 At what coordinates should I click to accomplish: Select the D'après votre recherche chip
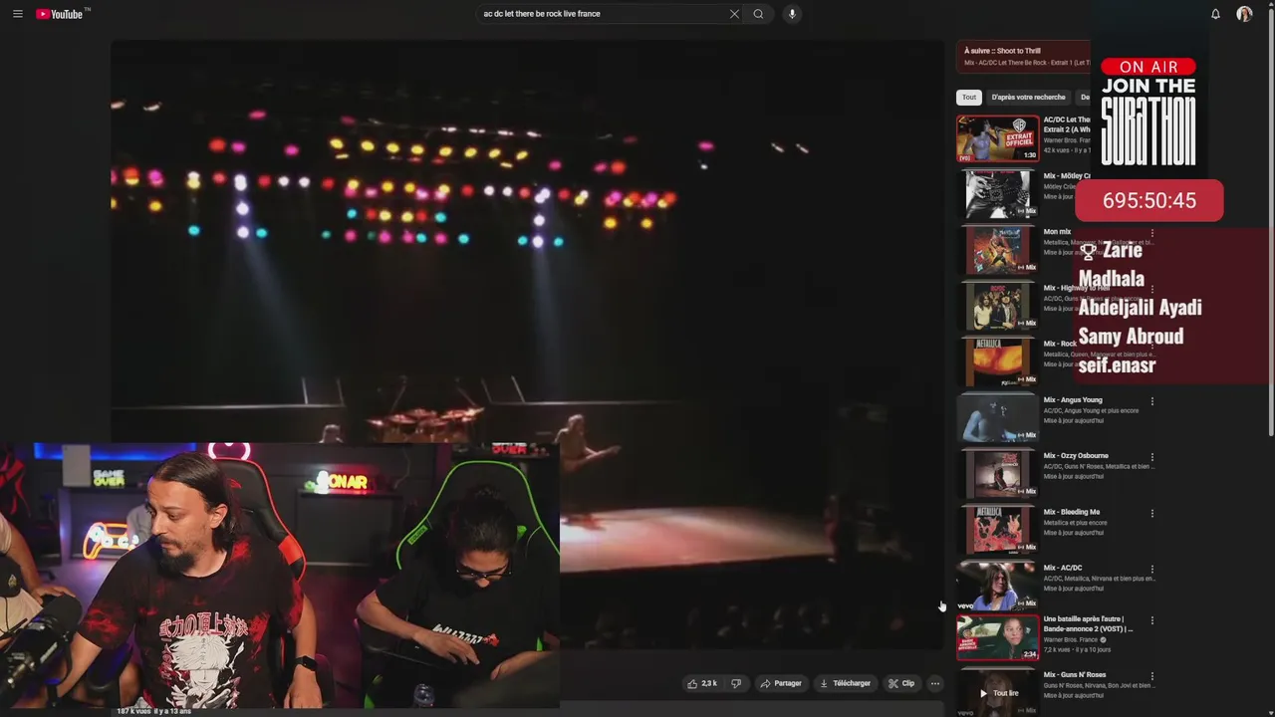pos(1028,98)
